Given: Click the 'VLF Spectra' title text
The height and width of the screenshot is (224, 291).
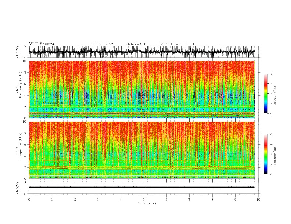Looking at the screenshot, I should 42,44.
